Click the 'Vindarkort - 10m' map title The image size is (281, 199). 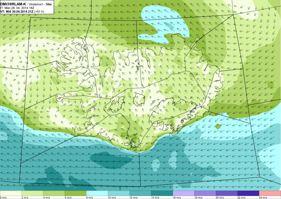pyautogui.click(x=40, y=4)
